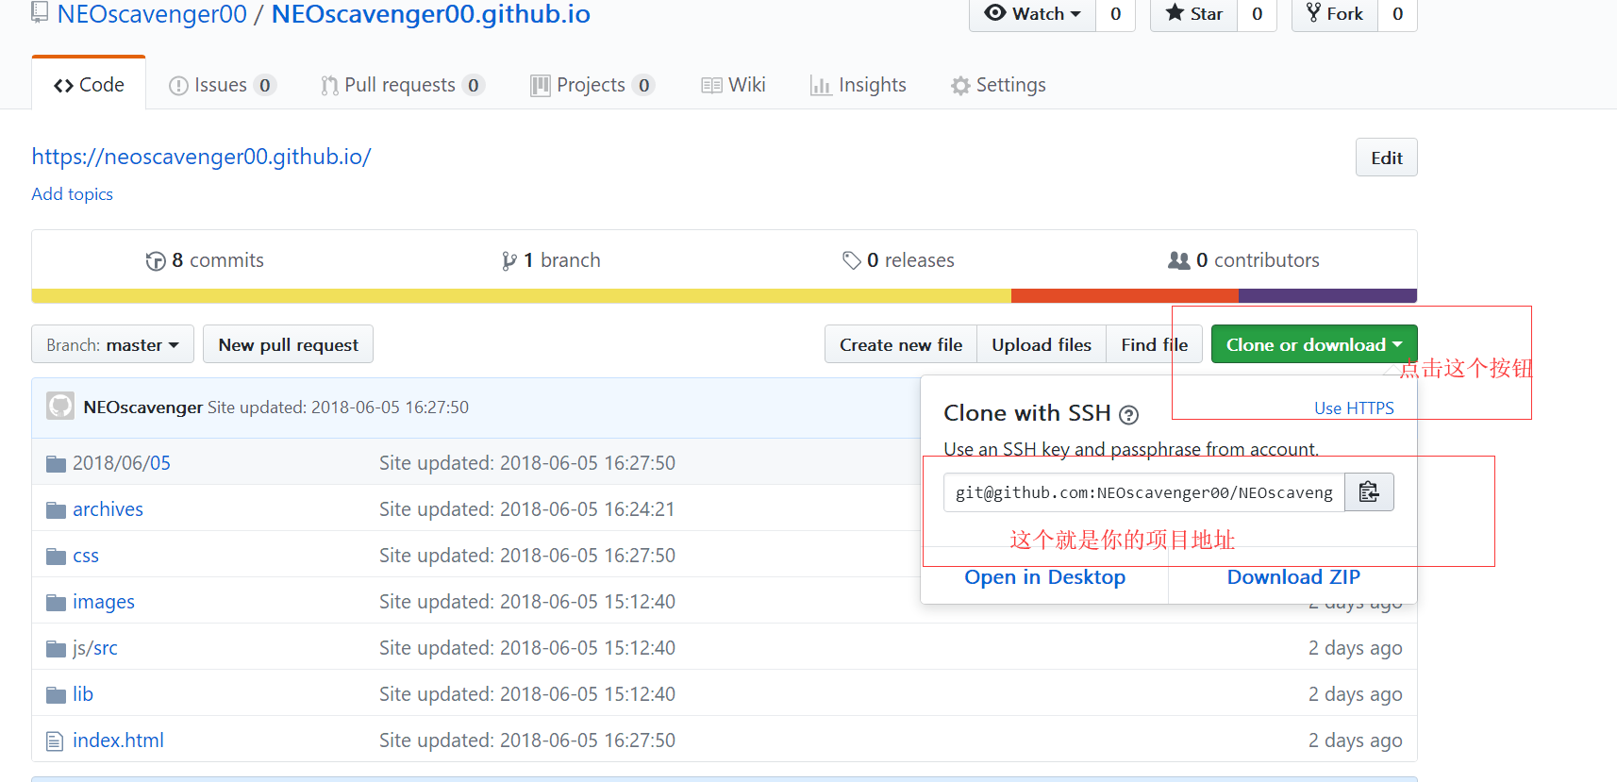Open the images folder
Image resolution: width=1617 pixels, height=782 pixels.
coord(104,602)
